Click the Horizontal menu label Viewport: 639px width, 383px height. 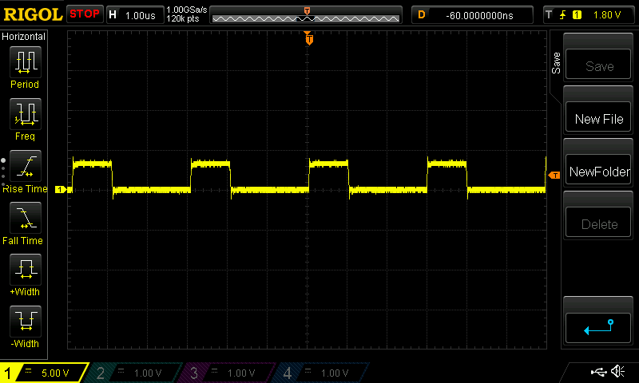coord(24,36)
